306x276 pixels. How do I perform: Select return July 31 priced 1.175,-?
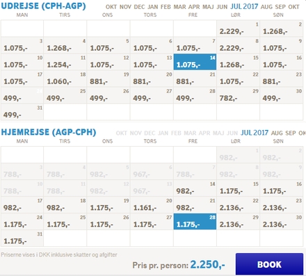point(22,238)
